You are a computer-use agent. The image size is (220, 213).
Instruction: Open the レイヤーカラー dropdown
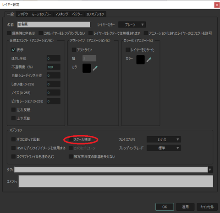tap(132, 25)
